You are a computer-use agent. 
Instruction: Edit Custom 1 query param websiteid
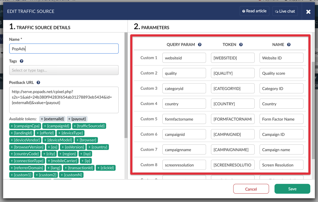click(x=184, y=58)
